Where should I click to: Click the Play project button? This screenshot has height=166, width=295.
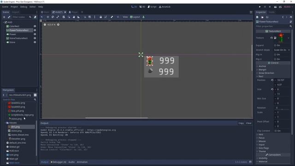pyautogui.click(x=260, y=7)
